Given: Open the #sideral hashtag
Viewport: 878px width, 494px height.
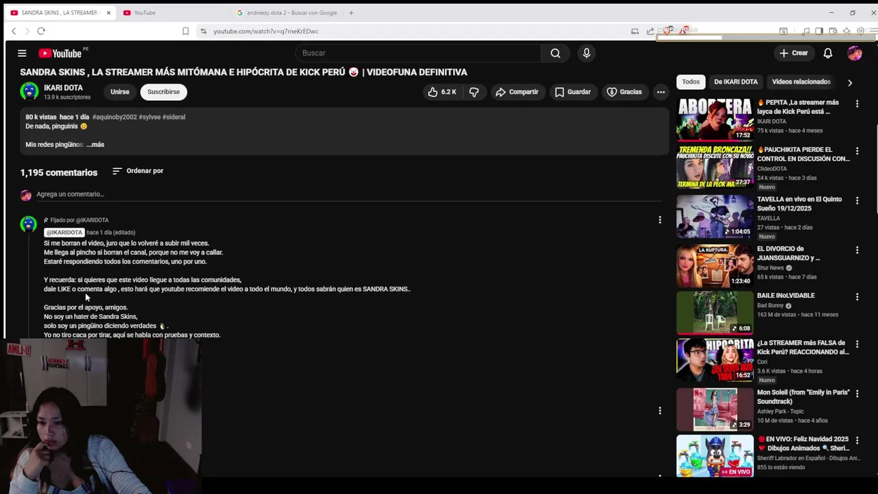Looking at the screenshot, I should tap(174, 117).
